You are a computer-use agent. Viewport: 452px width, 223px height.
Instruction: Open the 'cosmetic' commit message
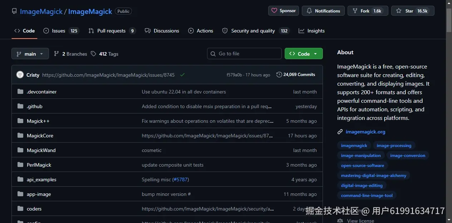152,150
